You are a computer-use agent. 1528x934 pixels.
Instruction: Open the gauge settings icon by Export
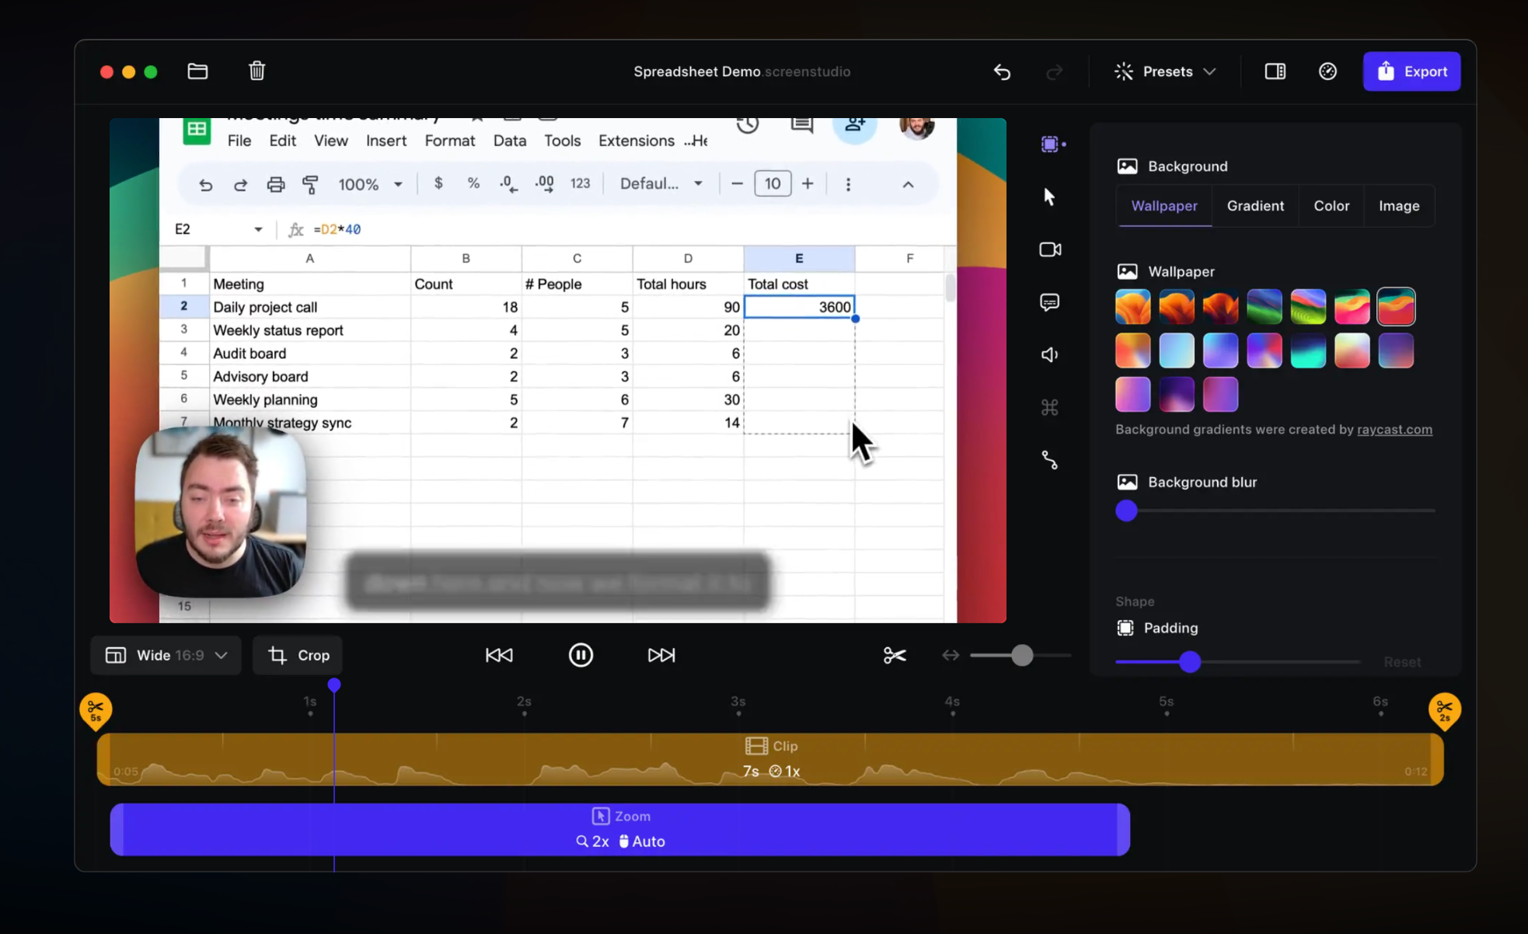point(1327,71)
